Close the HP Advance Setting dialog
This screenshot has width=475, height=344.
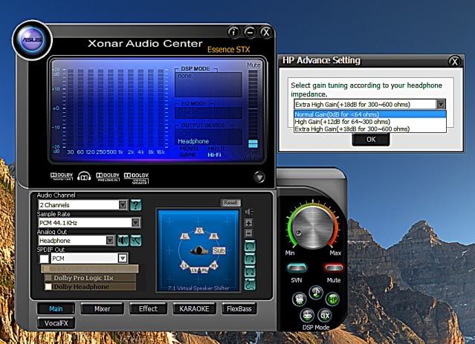coord(454,62)
